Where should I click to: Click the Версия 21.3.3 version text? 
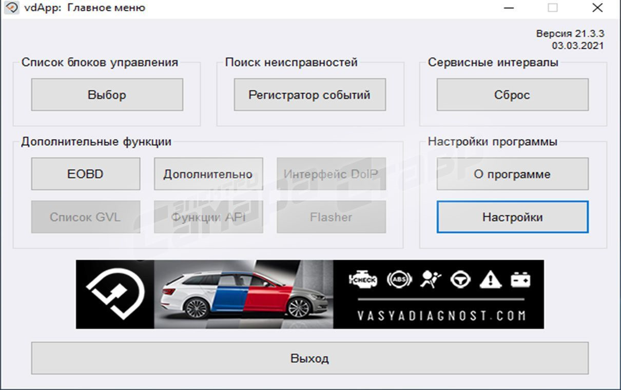tap(570, 33)
